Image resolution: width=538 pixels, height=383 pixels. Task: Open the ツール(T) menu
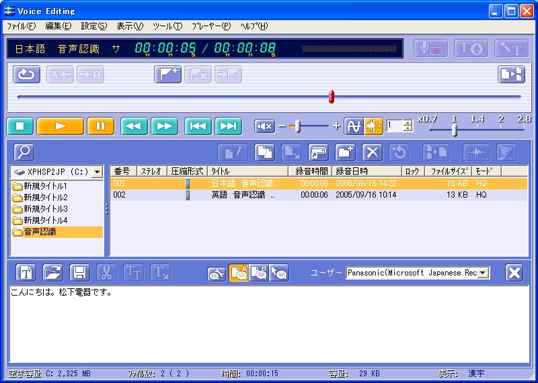tap(167, 26)
